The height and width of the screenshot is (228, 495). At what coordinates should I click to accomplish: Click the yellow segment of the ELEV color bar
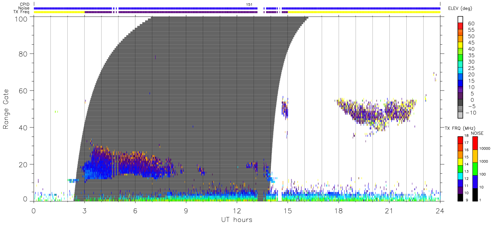click(460, 45)
